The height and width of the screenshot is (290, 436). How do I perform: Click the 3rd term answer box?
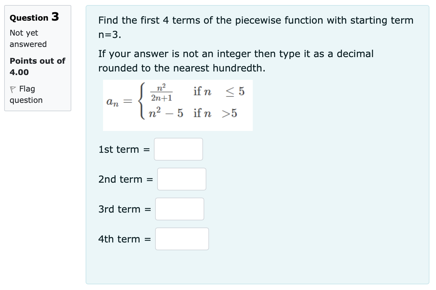click(x=179, y=209)
